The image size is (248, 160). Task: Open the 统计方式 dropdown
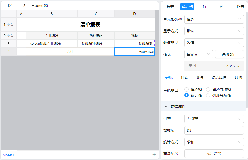coord(214,142)
